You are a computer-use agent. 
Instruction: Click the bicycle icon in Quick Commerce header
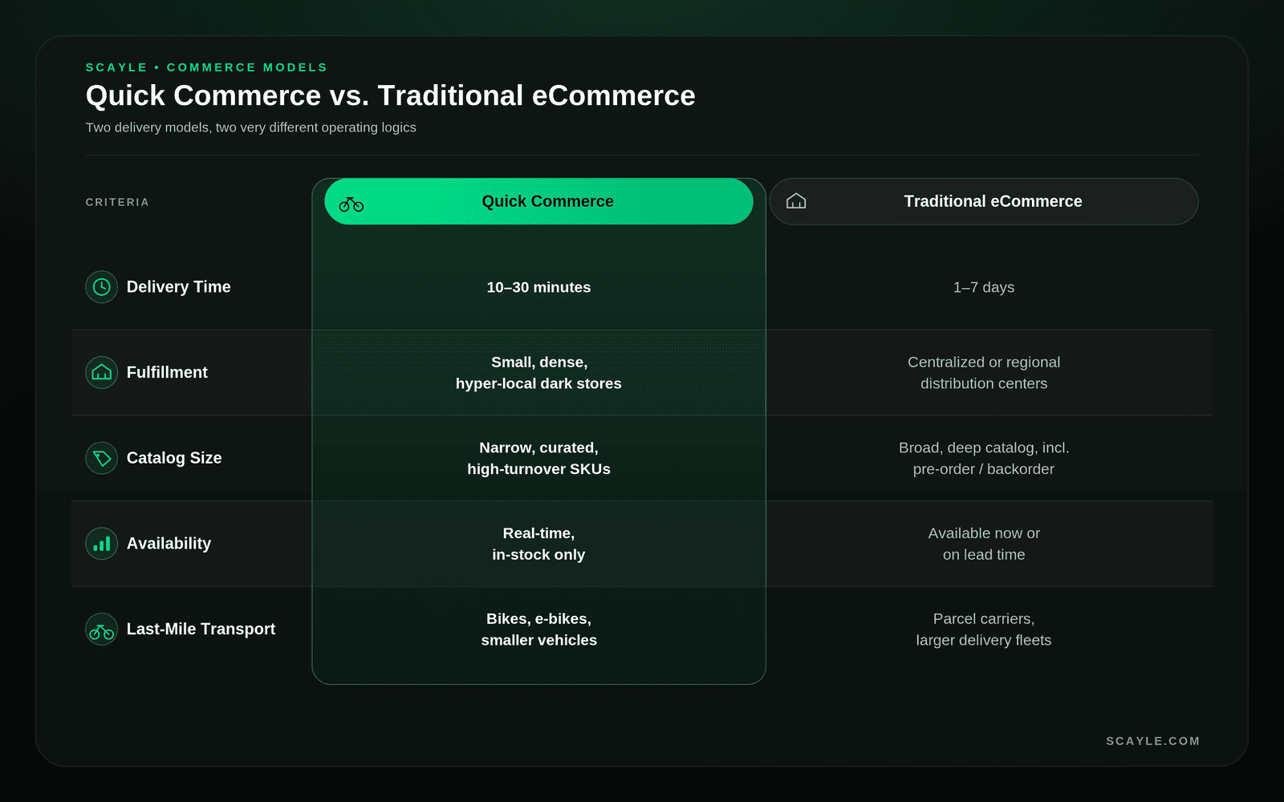pos(351,205)
